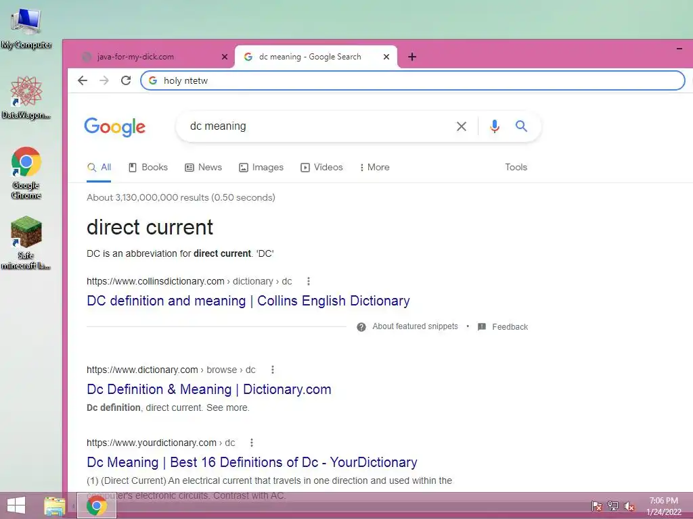Expand the More search categories menu

(375, 168)
